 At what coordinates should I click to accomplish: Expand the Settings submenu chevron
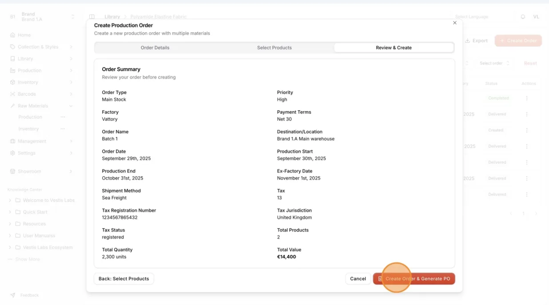[x=71, y=153]
